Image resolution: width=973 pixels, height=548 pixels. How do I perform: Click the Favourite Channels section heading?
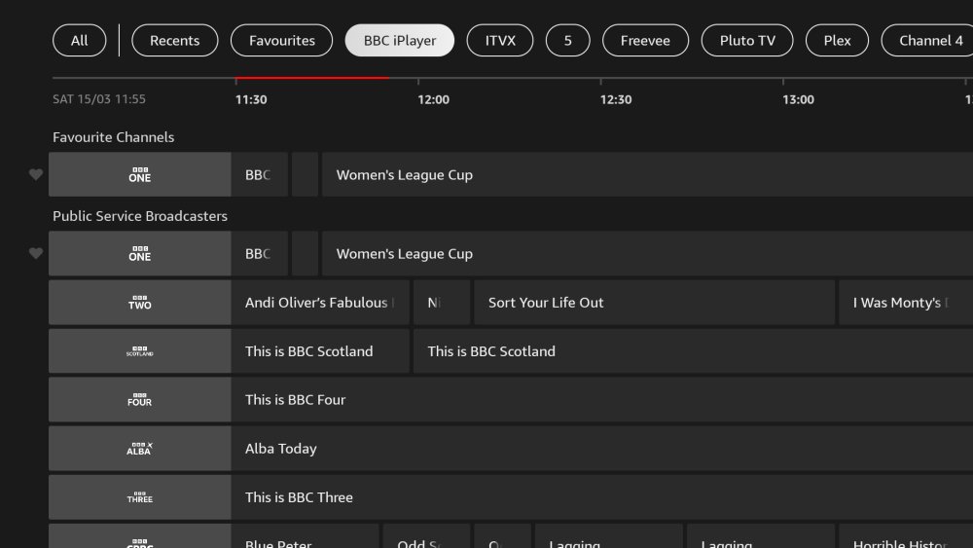click(x=114, y=137)
